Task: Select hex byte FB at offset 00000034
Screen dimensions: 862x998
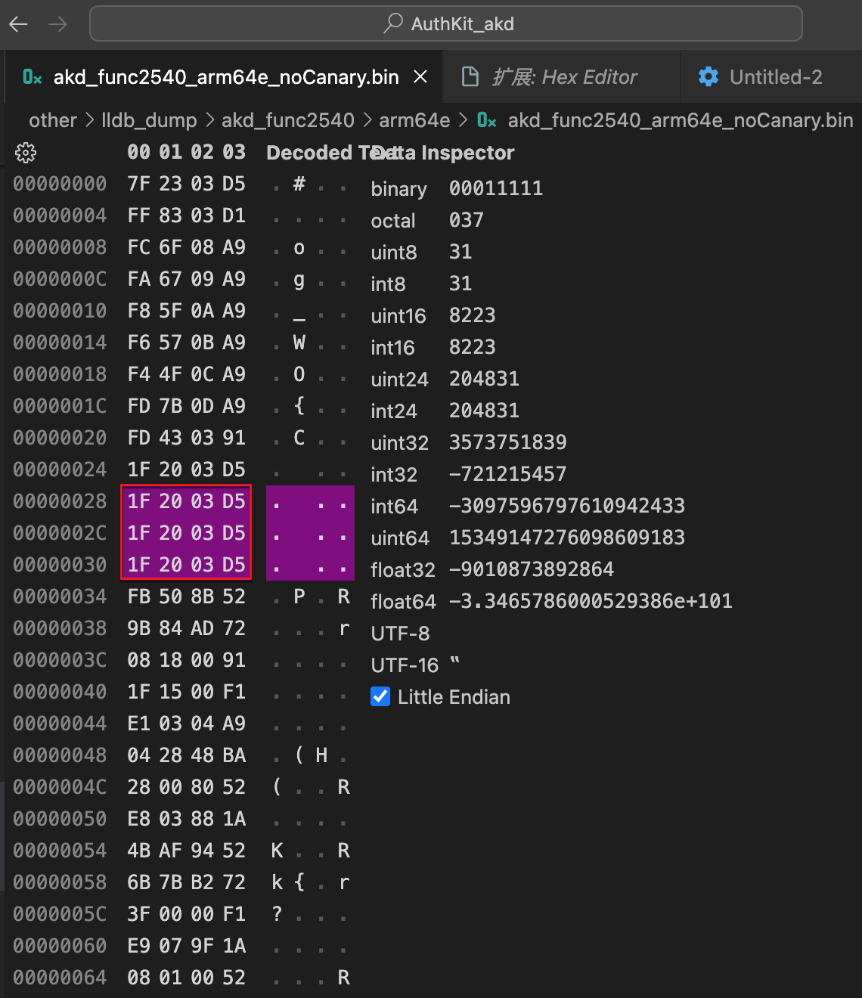Action: 139,597
